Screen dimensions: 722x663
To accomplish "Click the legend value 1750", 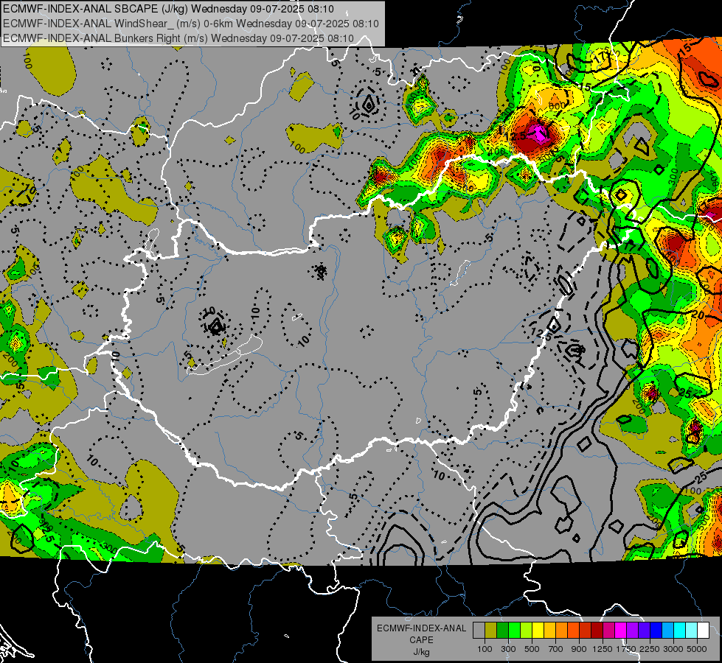I will [x=627, y=649].
